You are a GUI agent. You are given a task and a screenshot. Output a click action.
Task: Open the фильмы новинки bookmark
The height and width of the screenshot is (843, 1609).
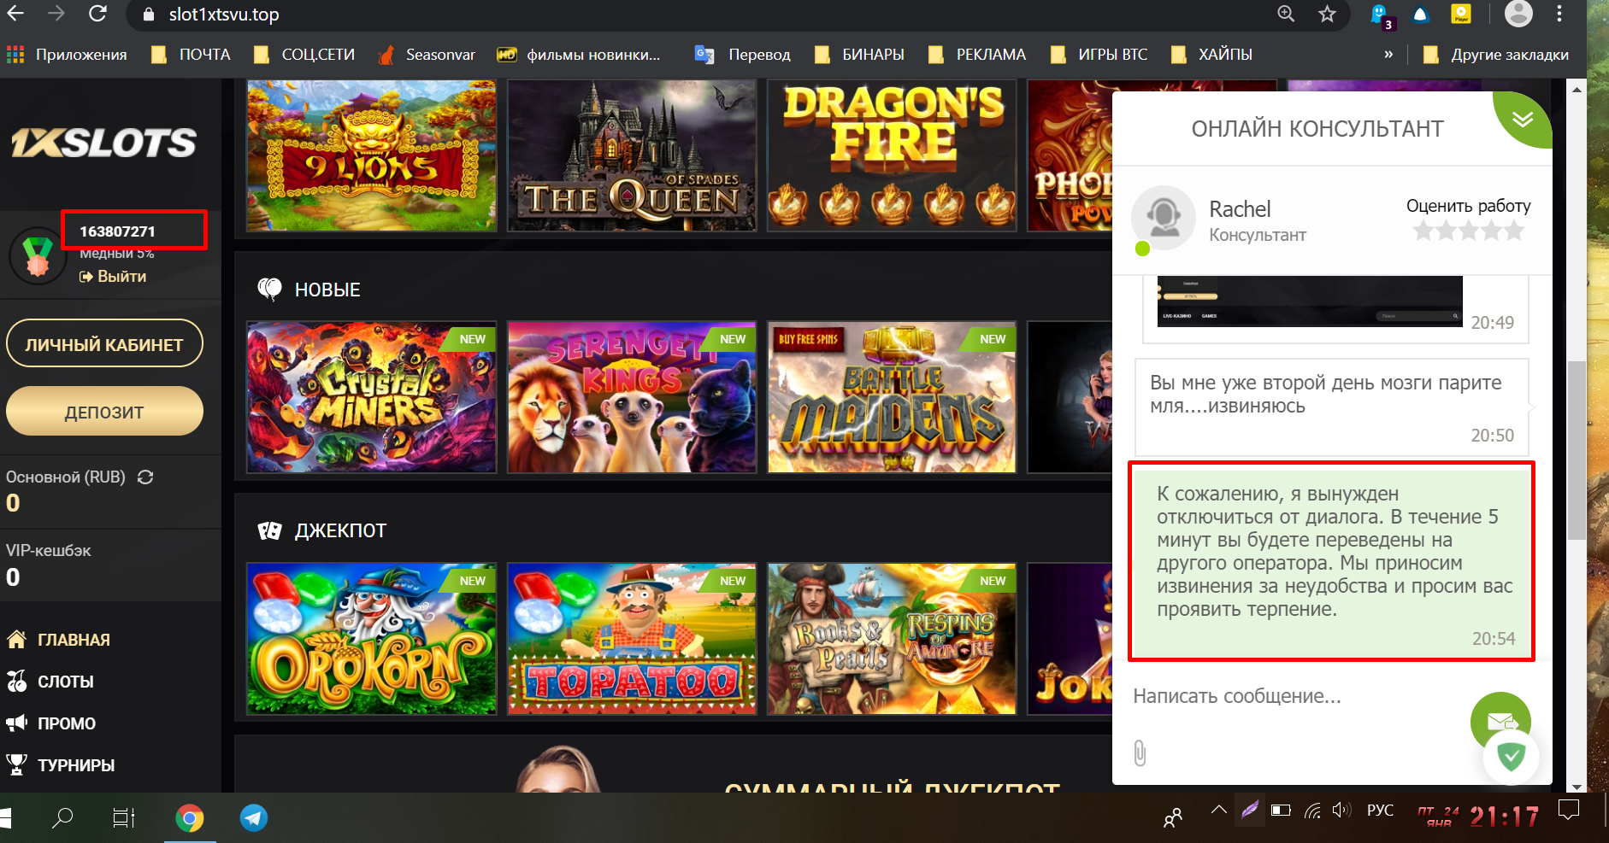point(579,55)
